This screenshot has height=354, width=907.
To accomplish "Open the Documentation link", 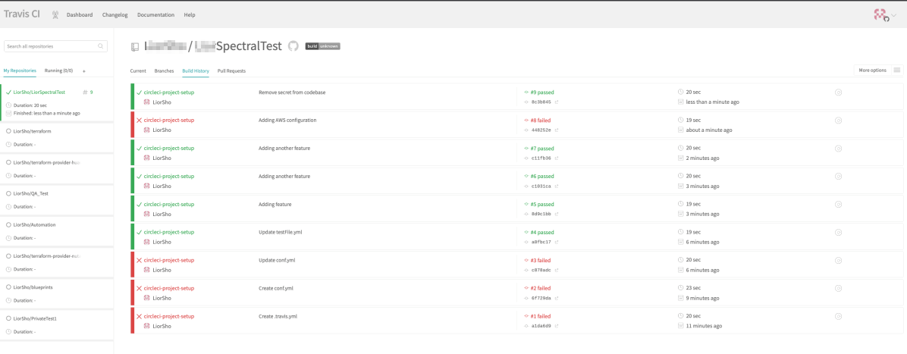I will pos(155,14).
